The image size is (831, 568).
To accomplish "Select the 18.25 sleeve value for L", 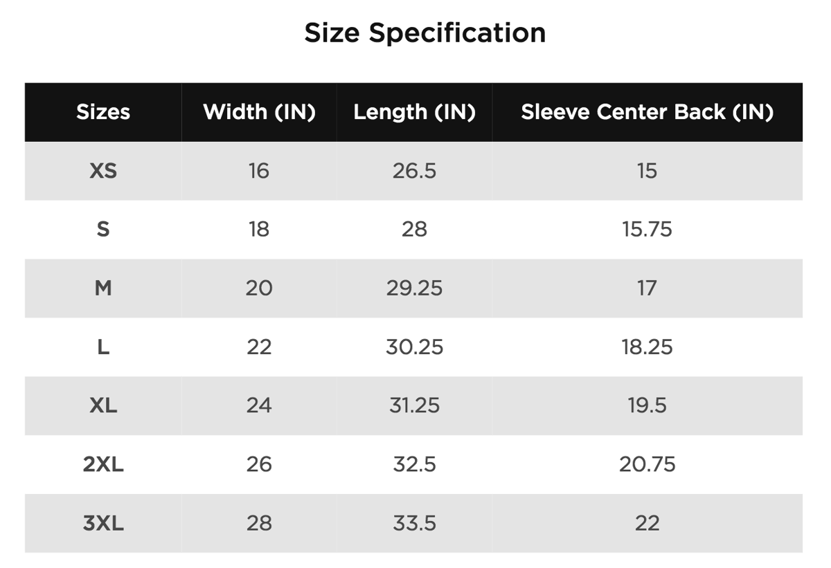I will 647,347.
